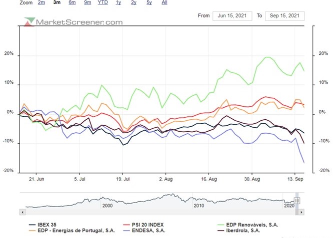333x238 pixels.
Task: Toggle EDP Renováveis, S.A. series
Action: (248, 225)
